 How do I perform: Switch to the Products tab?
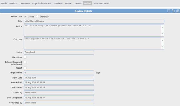point(14,3)
